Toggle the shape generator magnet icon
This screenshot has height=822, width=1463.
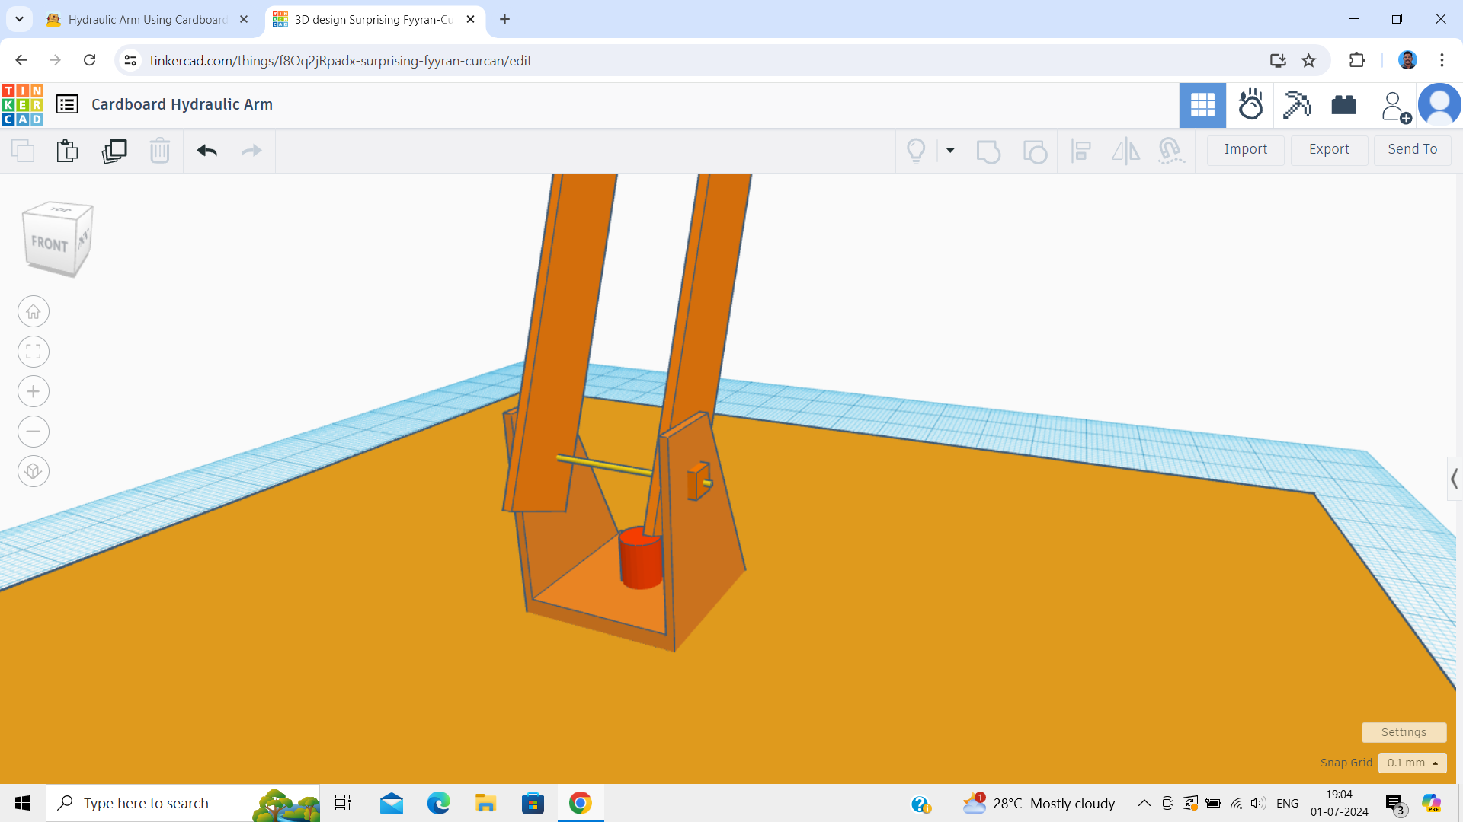1171,151
